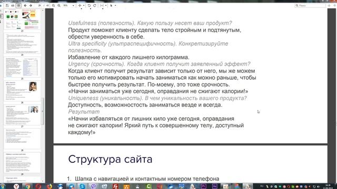Screen dimensions: 337x189
Task: Toggle the thumbnails sidebar button
Action: point(18,6)
